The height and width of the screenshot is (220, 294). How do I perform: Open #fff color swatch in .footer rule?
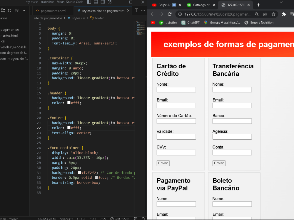tap(69, 127)
